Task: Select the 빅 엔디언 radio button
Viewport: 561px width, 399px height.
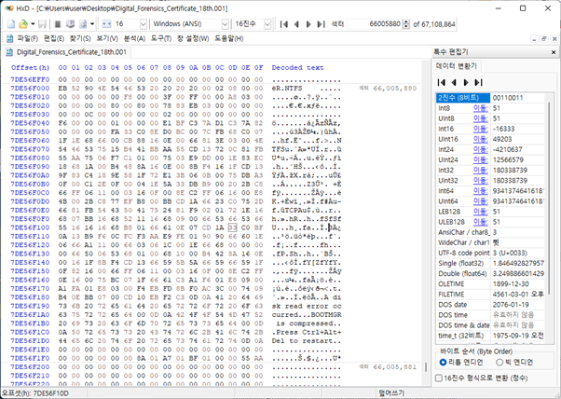Action: (x=499, y=363)
